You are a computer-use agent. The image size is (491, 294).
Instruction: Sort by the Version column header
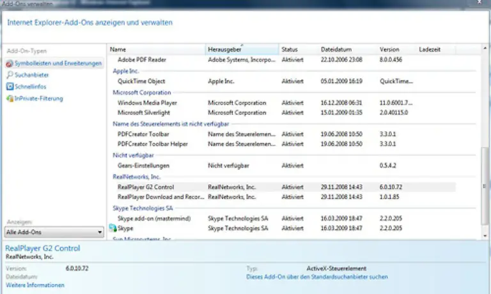pos(397,49)
